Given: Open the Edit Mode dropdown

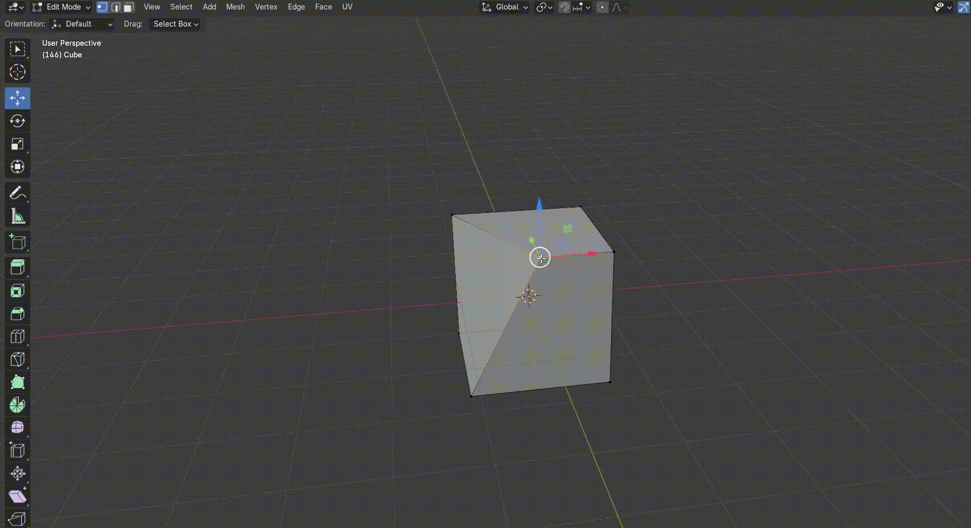Looking at the screenshot, I should click(x=61, y=7).
